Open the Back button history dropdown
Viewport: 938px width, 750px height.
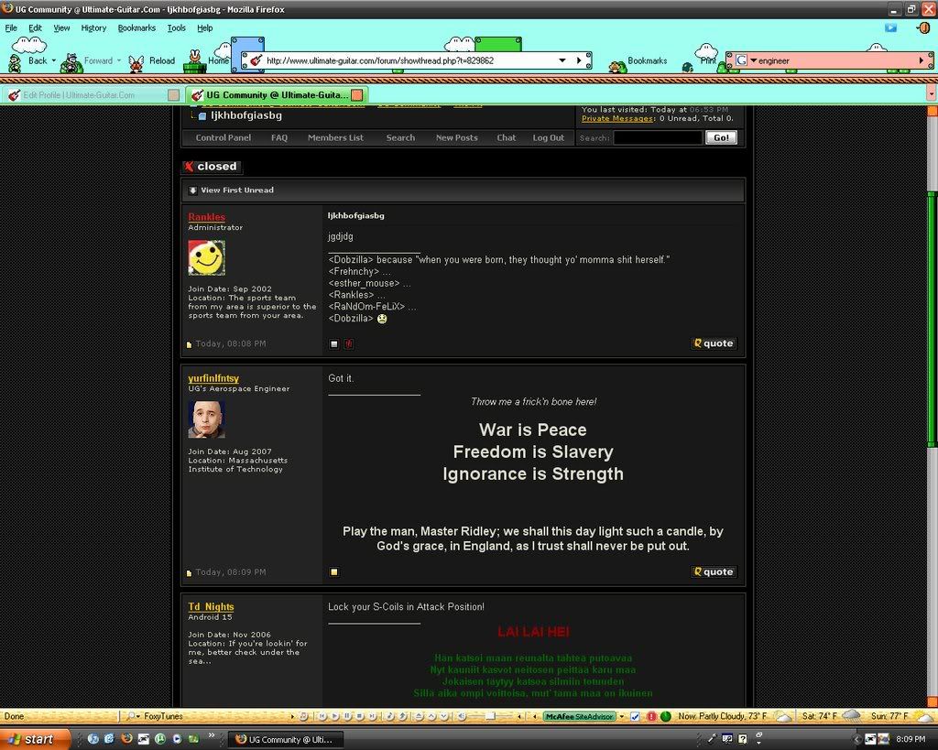(x=53, y=60)
